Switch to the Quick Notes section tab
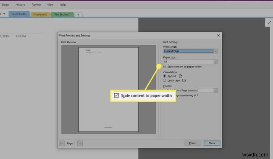The width and height of the screenshot is (273, 159). [x=19, y=14]
